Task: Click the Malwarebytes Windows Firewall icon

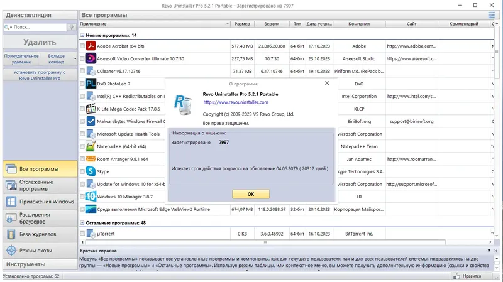Action: click(91, 121)
